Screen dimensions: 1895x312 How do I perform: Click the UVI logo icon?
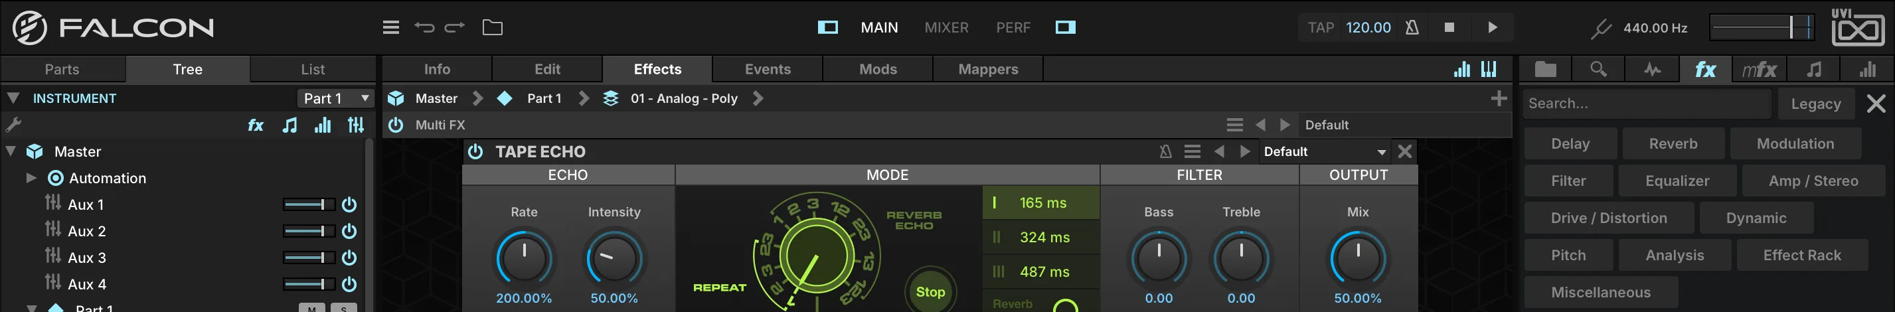coord(1857,27)
